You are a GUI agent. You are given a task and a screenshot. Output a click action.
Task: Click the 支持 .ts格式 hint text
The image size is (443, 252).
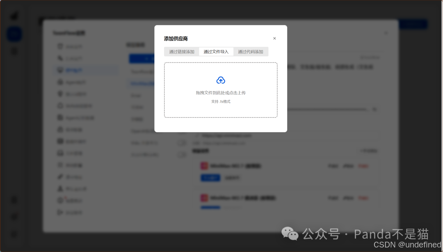(221, 101)
